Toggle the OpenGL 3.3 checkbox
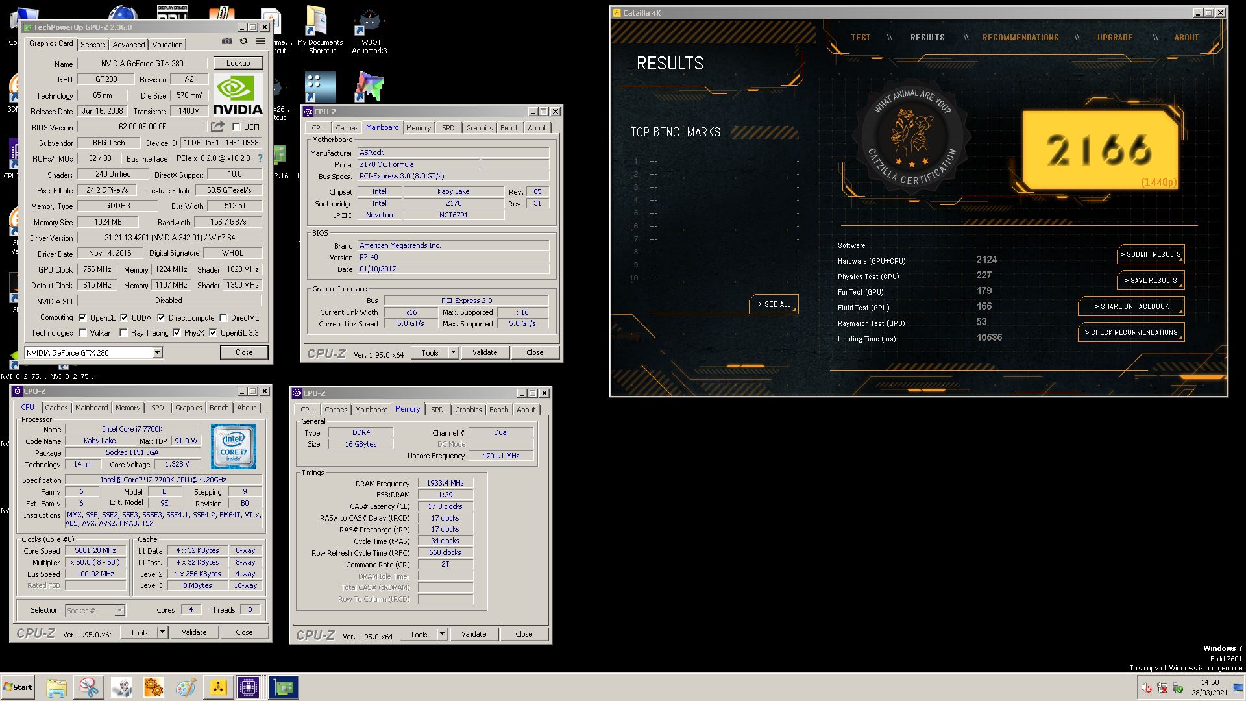 pos(213,332)
